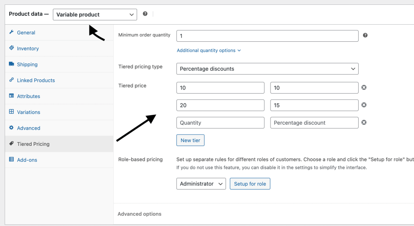Open the Administrator role dropdown
The height and width of the screenshot is (226, 414).
[x=201, y=184]
